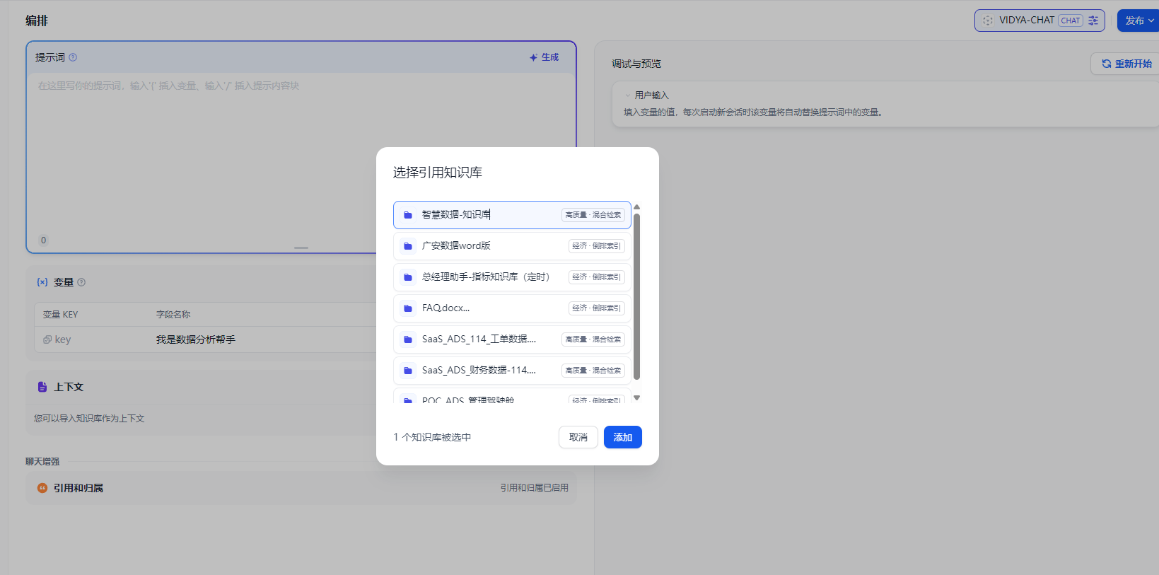This screenshot has width=1159, height=575.
Task: Click the folder icon beside SaaS_ADS_财务数据-114
Action: tap(408, 371)
